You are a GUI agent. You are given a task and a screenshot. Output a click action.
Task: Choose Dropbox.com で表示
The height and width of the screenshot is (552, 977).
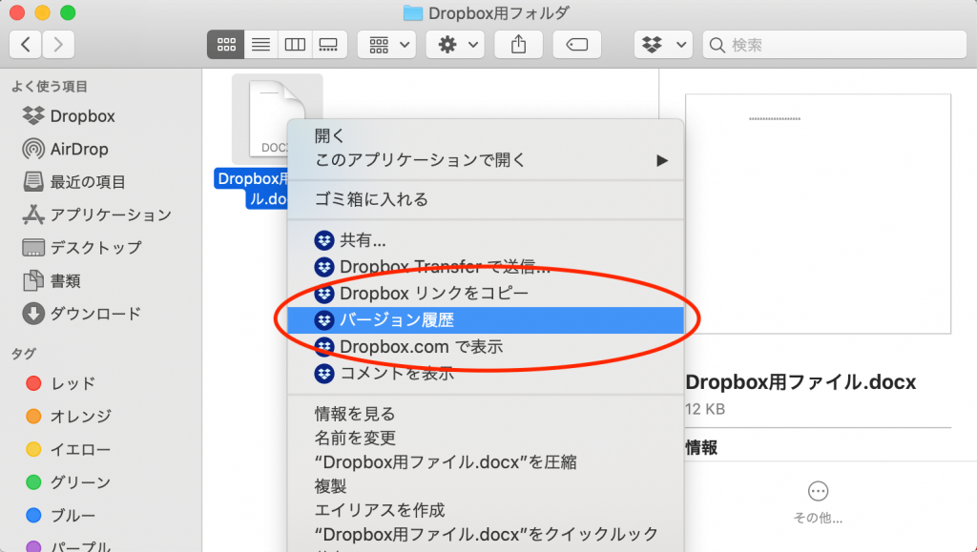point(486,347)
